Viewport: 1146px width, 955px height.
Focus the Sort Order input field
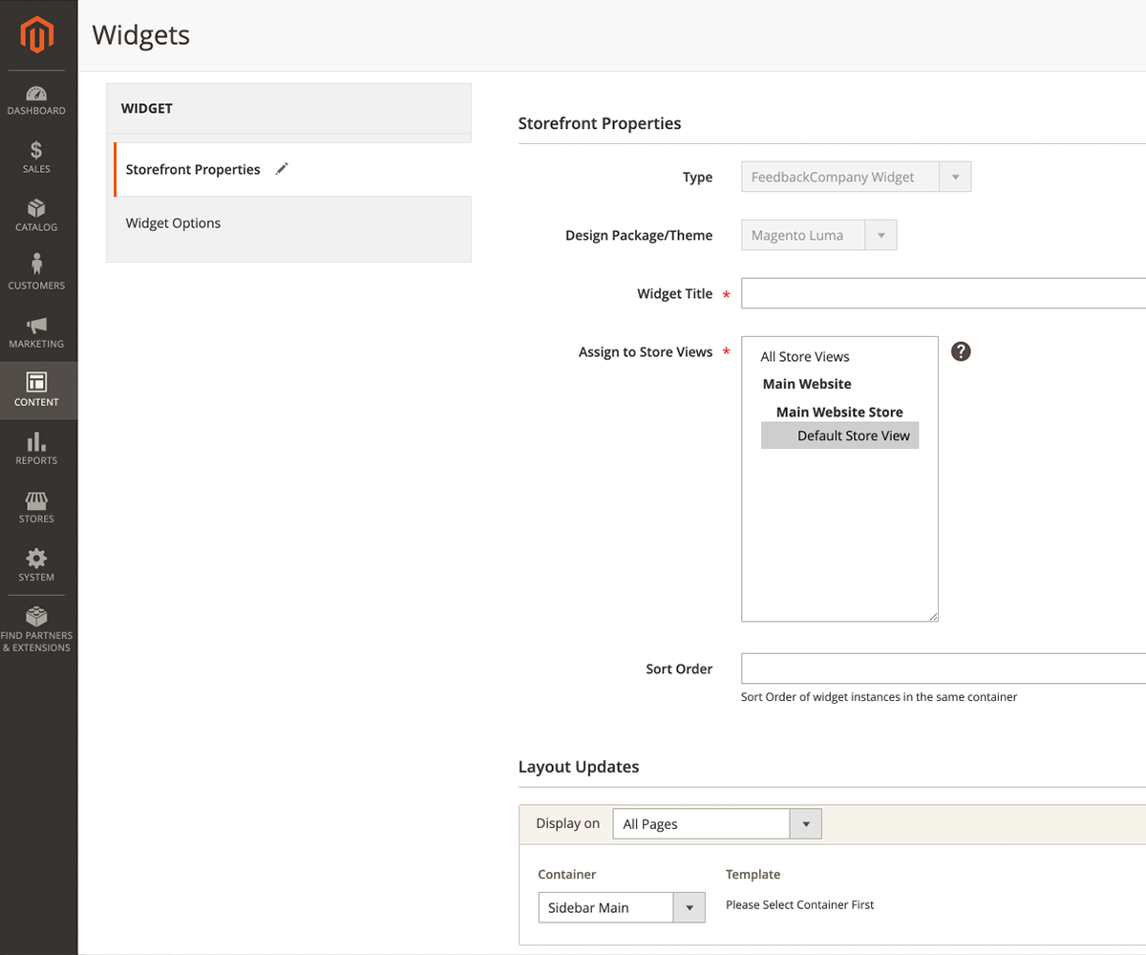pos(944,668)
